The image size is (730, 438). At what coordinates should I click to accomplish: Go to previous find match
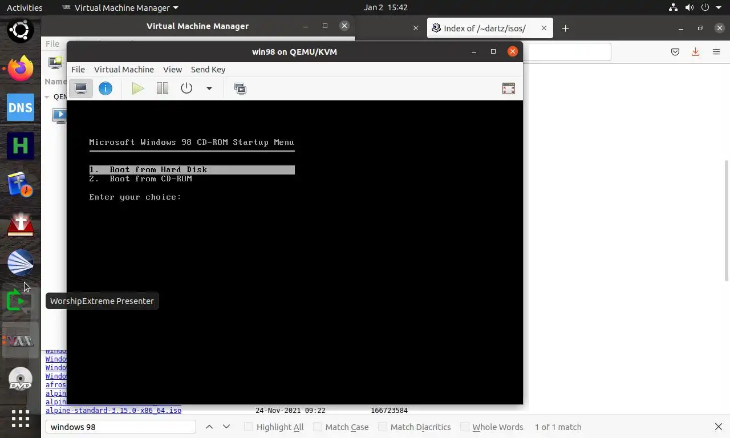tap(209, 427)
